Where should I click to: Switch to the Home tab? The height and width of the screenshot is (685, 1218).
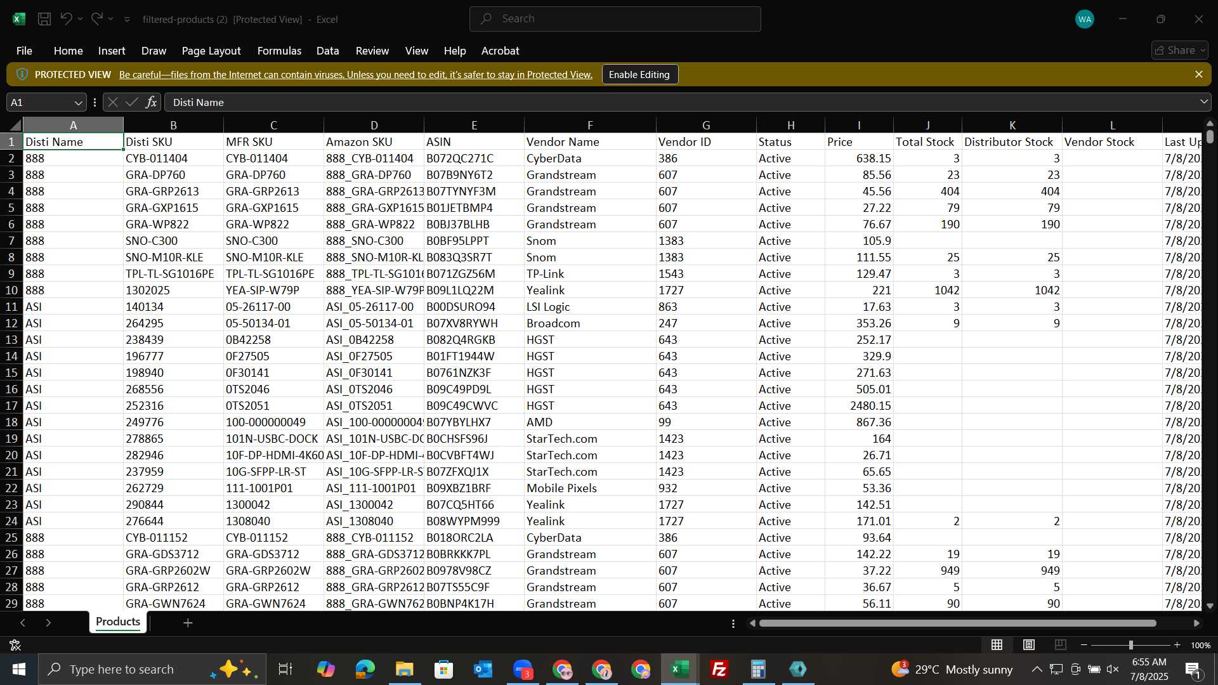[68, 51]
